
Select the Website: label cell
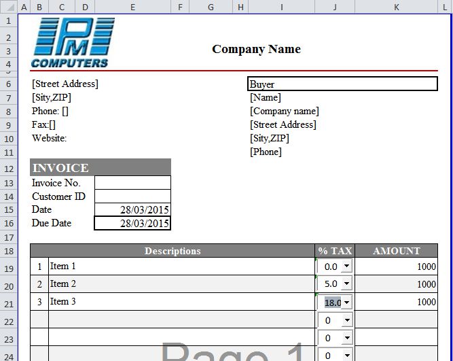[x=50, y=139]
